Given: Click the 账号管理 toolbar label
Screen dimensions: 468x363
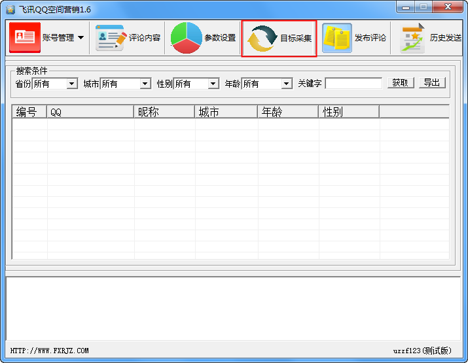Looking at the screenshot, I should pyautogui.click(x=58, y=37).
